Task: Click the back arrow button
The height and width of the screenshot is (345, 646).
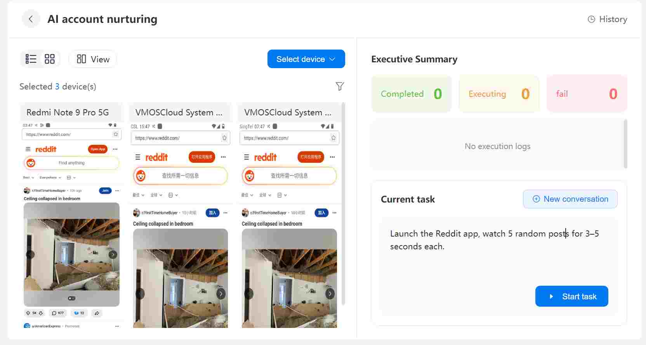Action: (31, 19)
